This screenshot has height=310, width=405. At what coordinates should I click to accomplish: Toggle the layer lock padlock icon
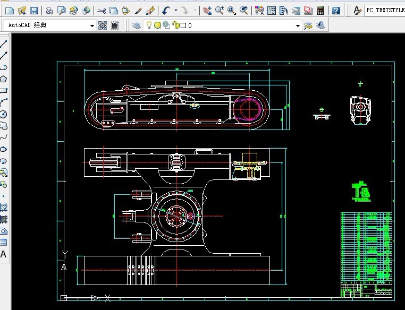[x=175, y=25]
